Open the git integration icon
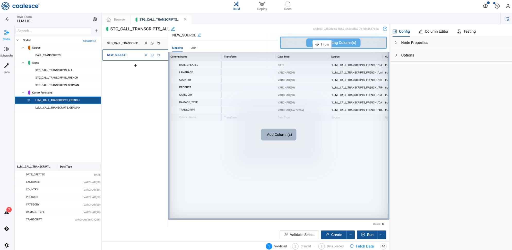 pyautogui.click(x=7, y=229)
